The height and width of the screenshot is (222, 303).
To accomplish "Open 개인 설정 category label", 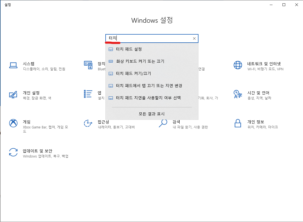I will (31, 93).
